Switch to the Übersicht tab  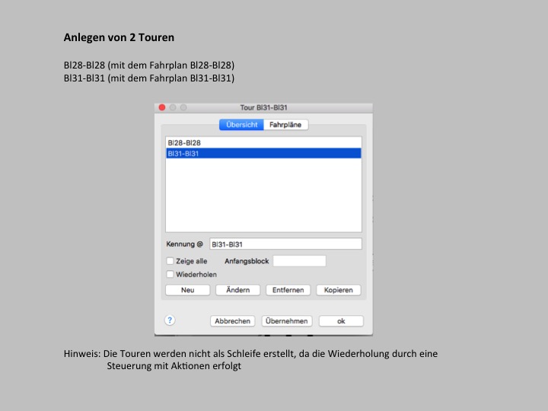pos(241,125)
